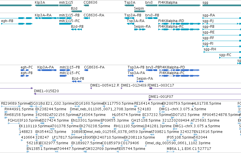Click transcript sgg-RI
This screenshot has width=241, height=153.
click(x=222, y=46)
